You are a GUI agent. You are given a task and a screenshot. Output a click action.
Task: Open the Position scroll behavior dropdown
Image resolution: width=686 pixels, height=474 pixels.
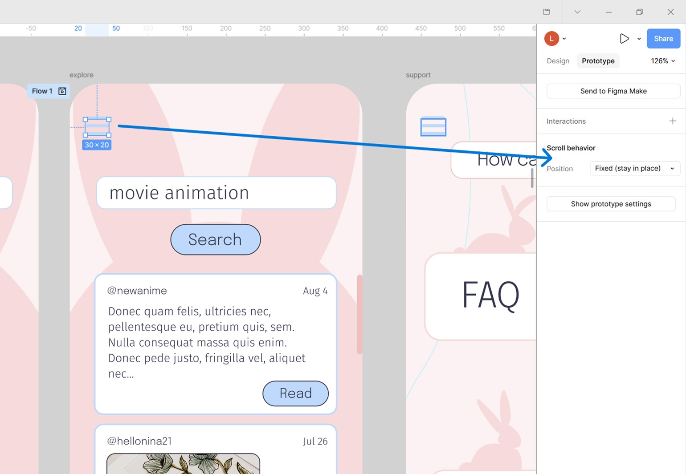click(634, 169)
